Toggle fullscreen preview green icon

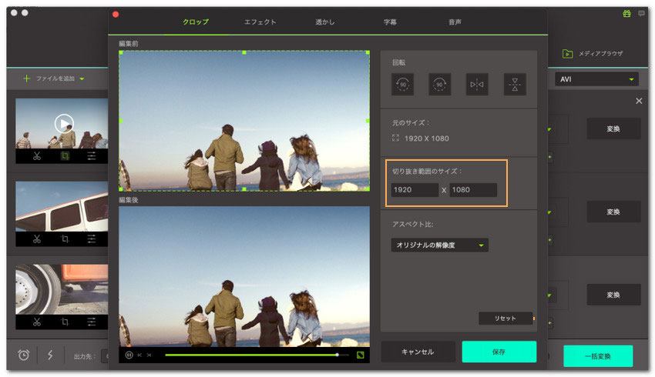(360, 355)
